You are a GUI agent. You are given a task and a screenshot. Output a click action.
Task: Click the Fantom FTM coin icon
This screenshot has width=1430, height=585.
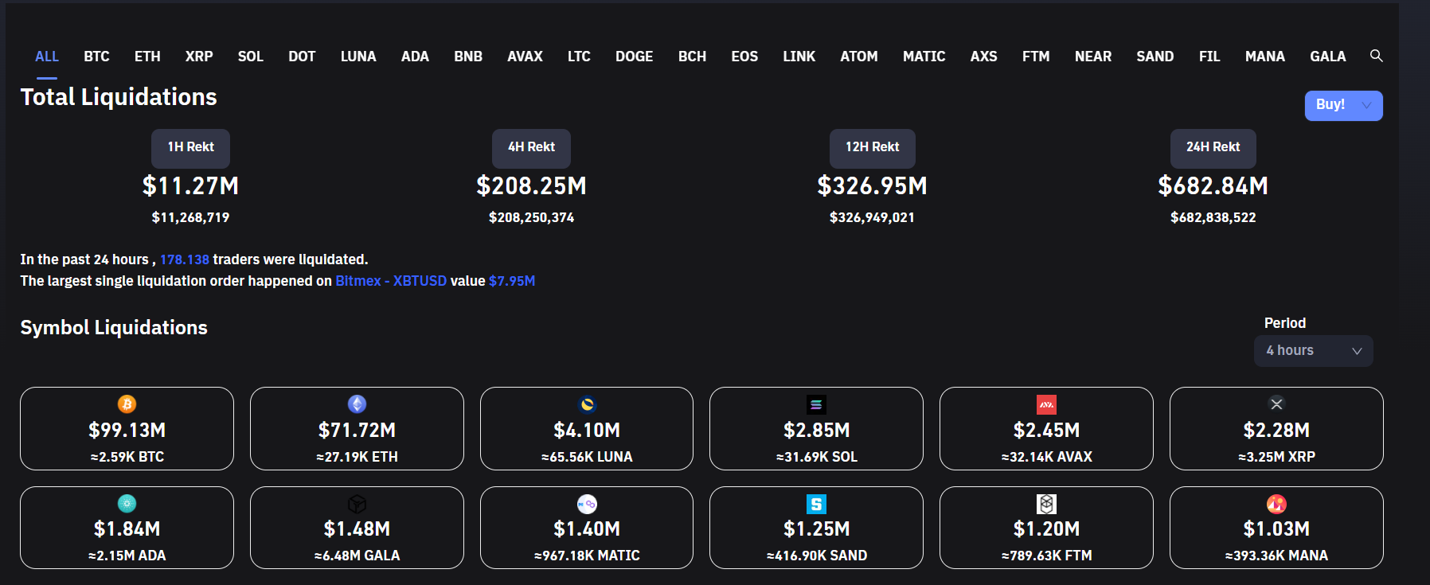[1046, 504]
